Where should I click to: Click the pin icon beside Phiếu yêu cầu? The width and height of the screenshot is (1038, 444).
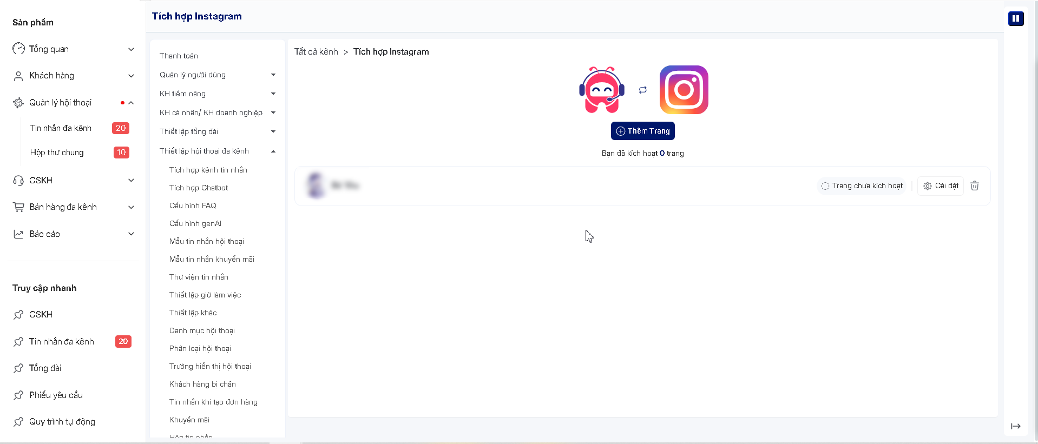18,395
